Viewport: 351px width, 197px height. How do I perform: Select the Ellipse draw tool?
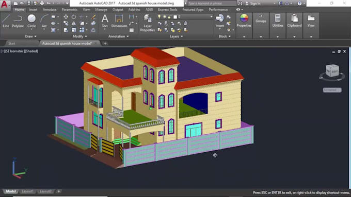[x=53, y=23]
